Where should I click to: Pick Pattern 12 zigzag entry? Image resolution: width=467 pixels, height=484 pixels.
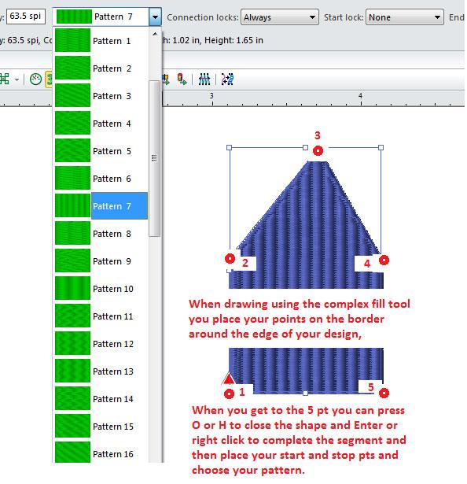click(x=101, y=344)
